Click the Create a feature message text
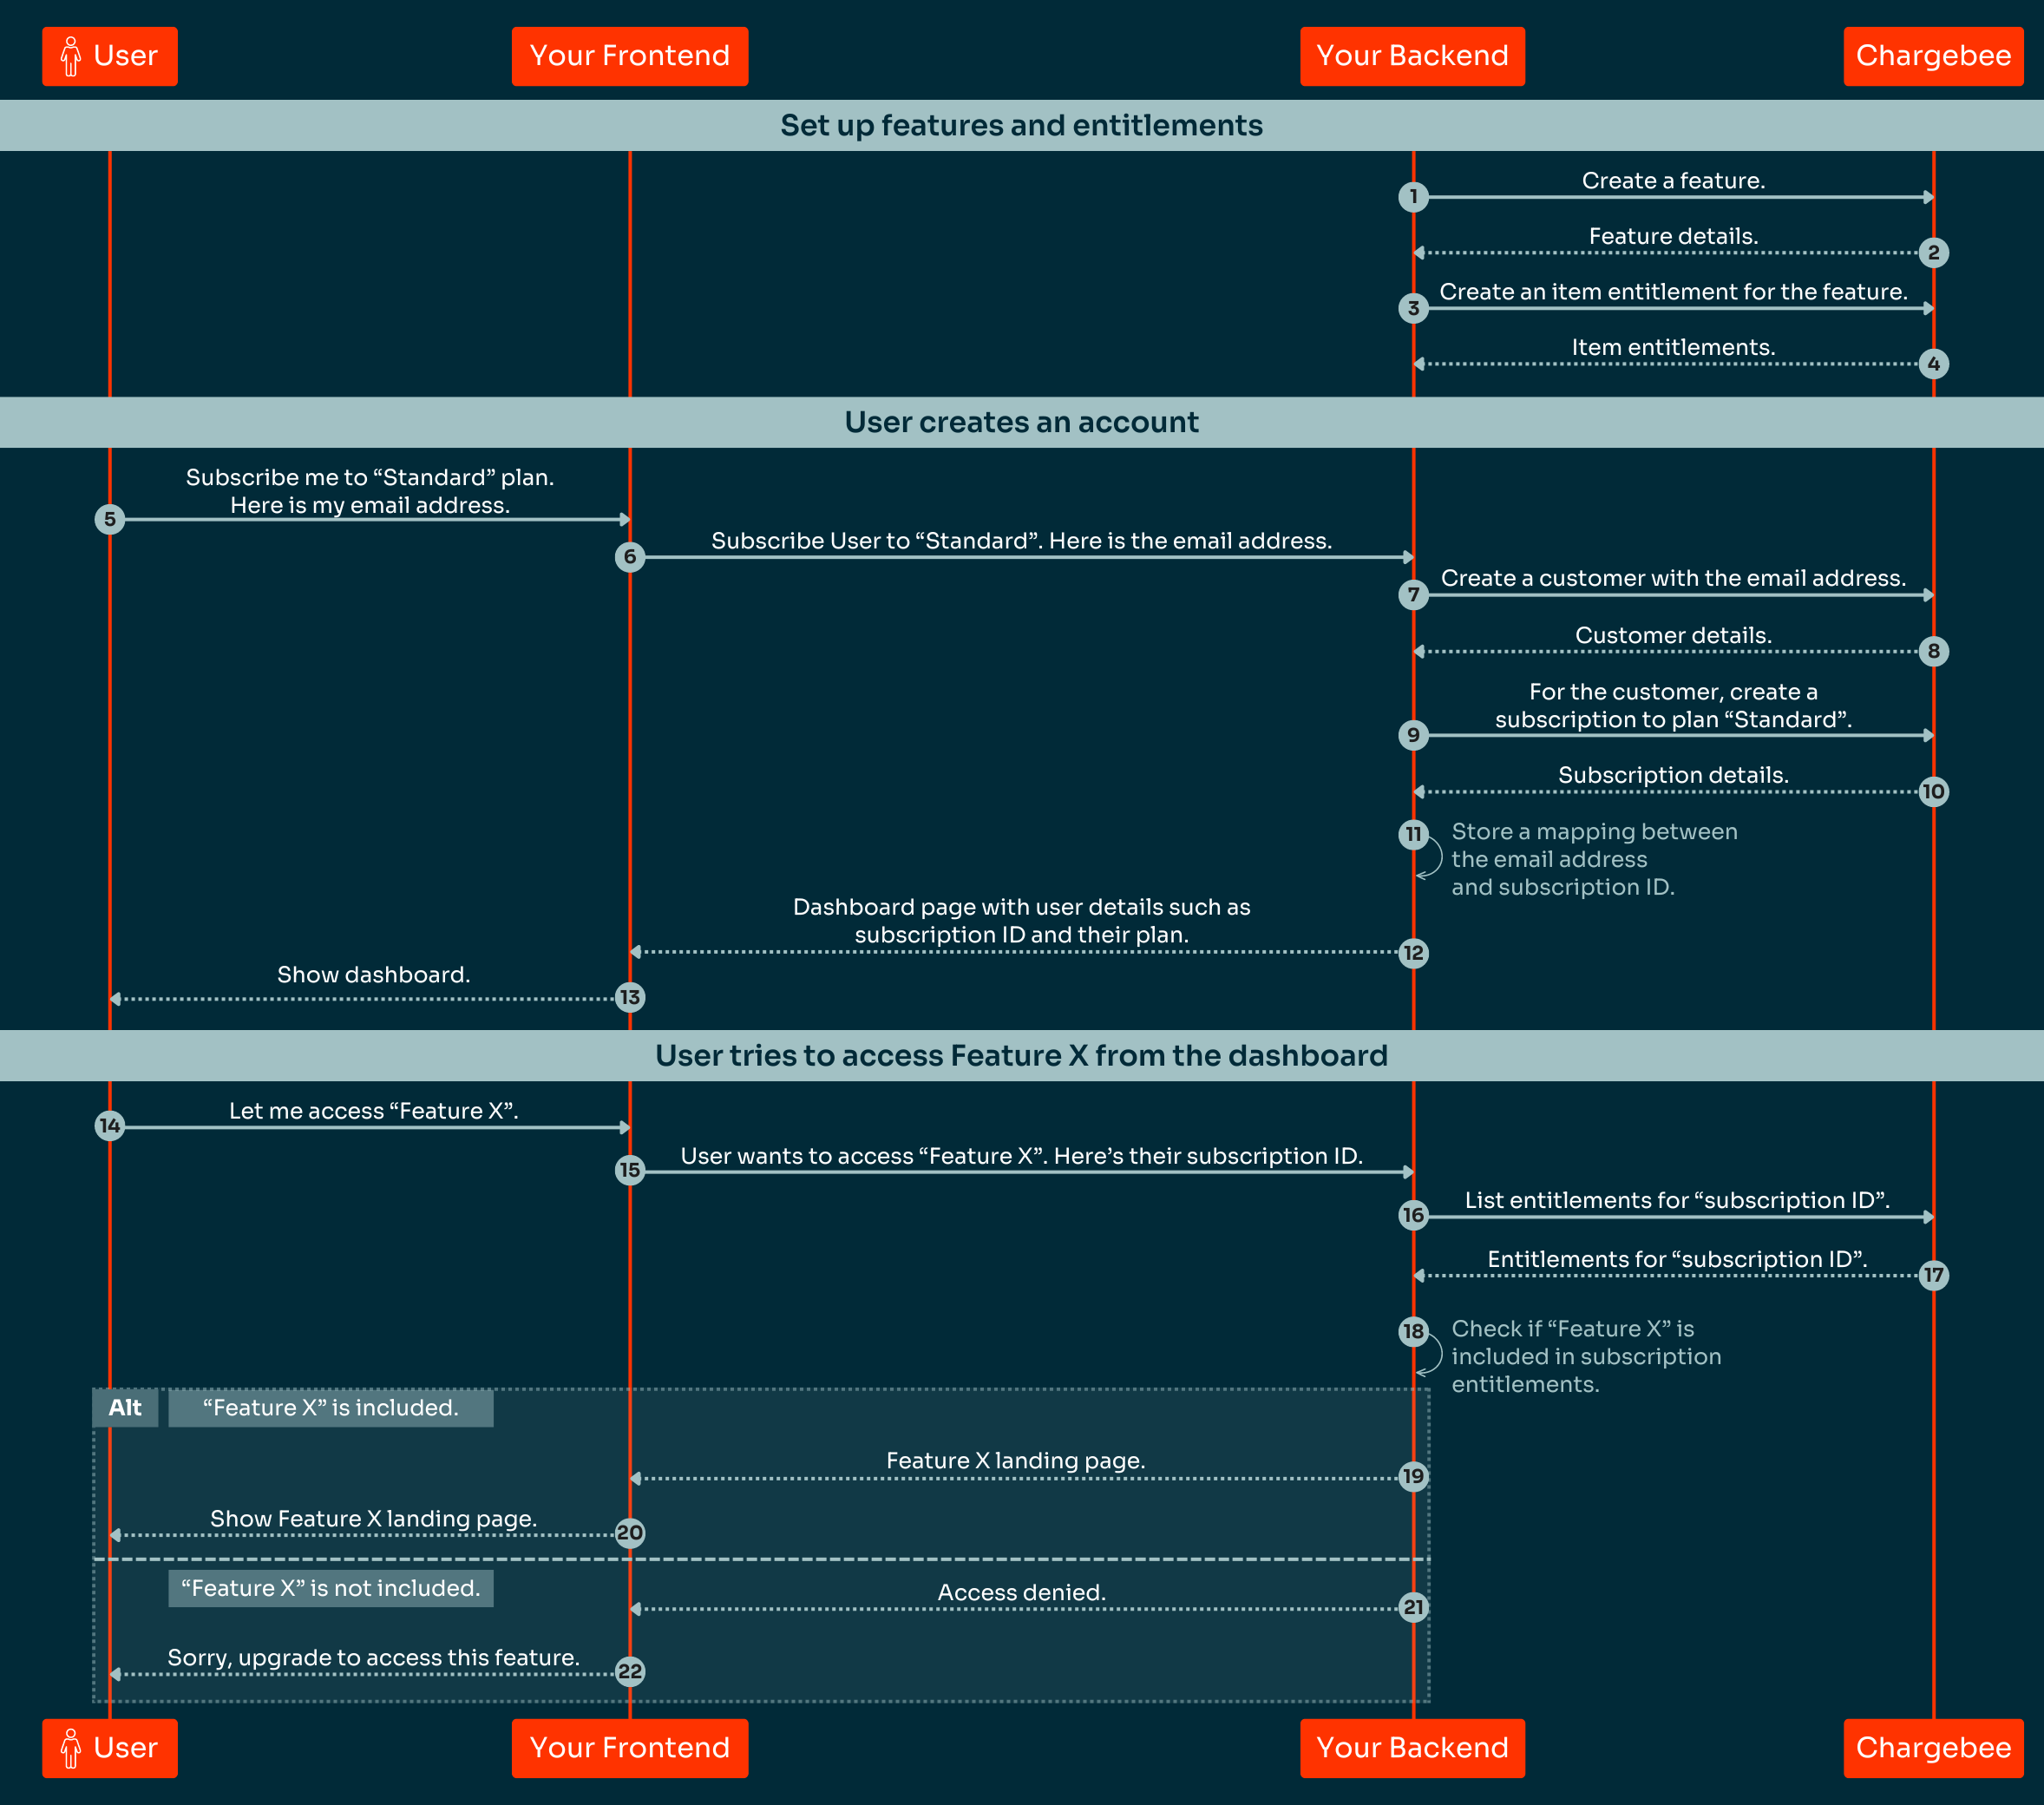The width and height of the screenshot is (2044, 1805). (1673, 181)
